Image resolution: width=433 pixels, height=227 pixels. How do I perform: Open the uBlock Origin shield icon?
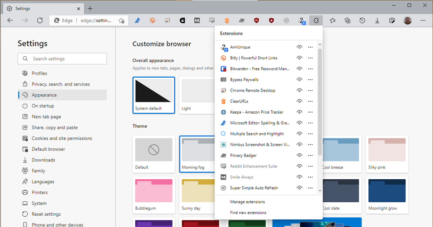click(257, 20)
